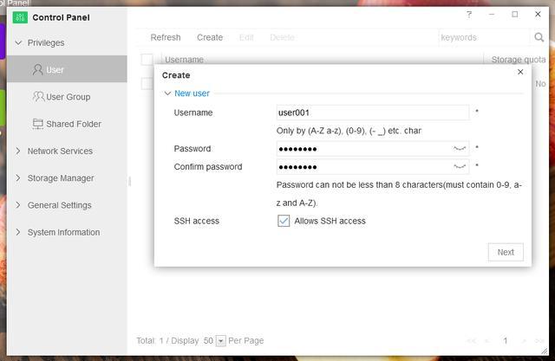Expand Storage Manager section
Screen dimensions: 555x361
point(18,178)
